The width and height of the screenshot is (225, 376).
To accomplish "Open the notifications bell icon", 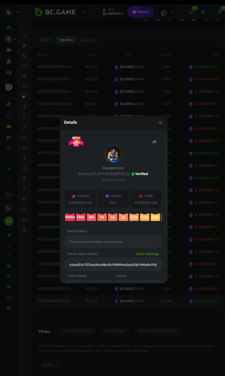I will click(x=203, y=12).
